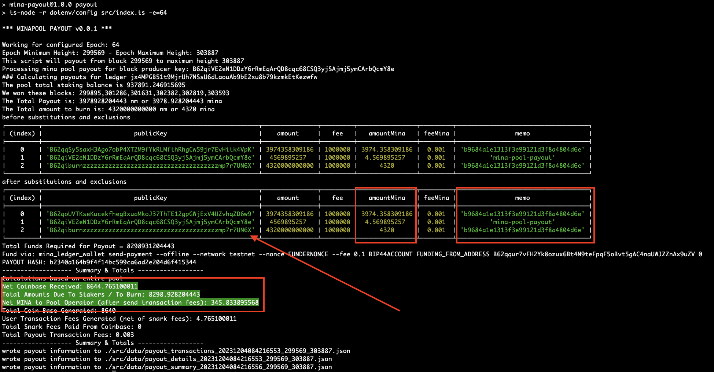Click the 'Total Payout Transaction Fees: 0.003' line
Screen dimensions: 714x372
68,335
